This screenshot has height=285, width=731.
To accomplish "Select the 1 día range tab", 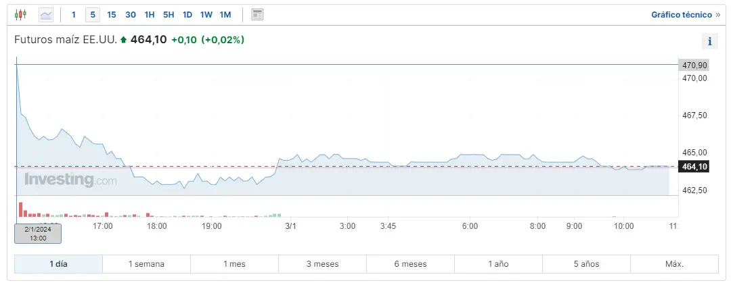I will (x=58, y=264).
